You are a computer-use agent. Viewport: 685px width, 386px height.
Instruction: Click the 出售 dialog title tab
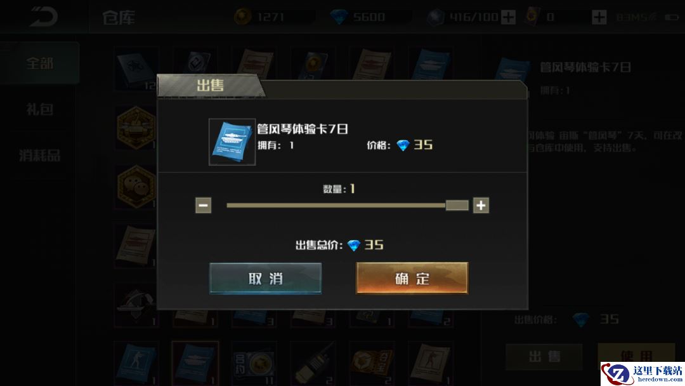coord(210,85)
